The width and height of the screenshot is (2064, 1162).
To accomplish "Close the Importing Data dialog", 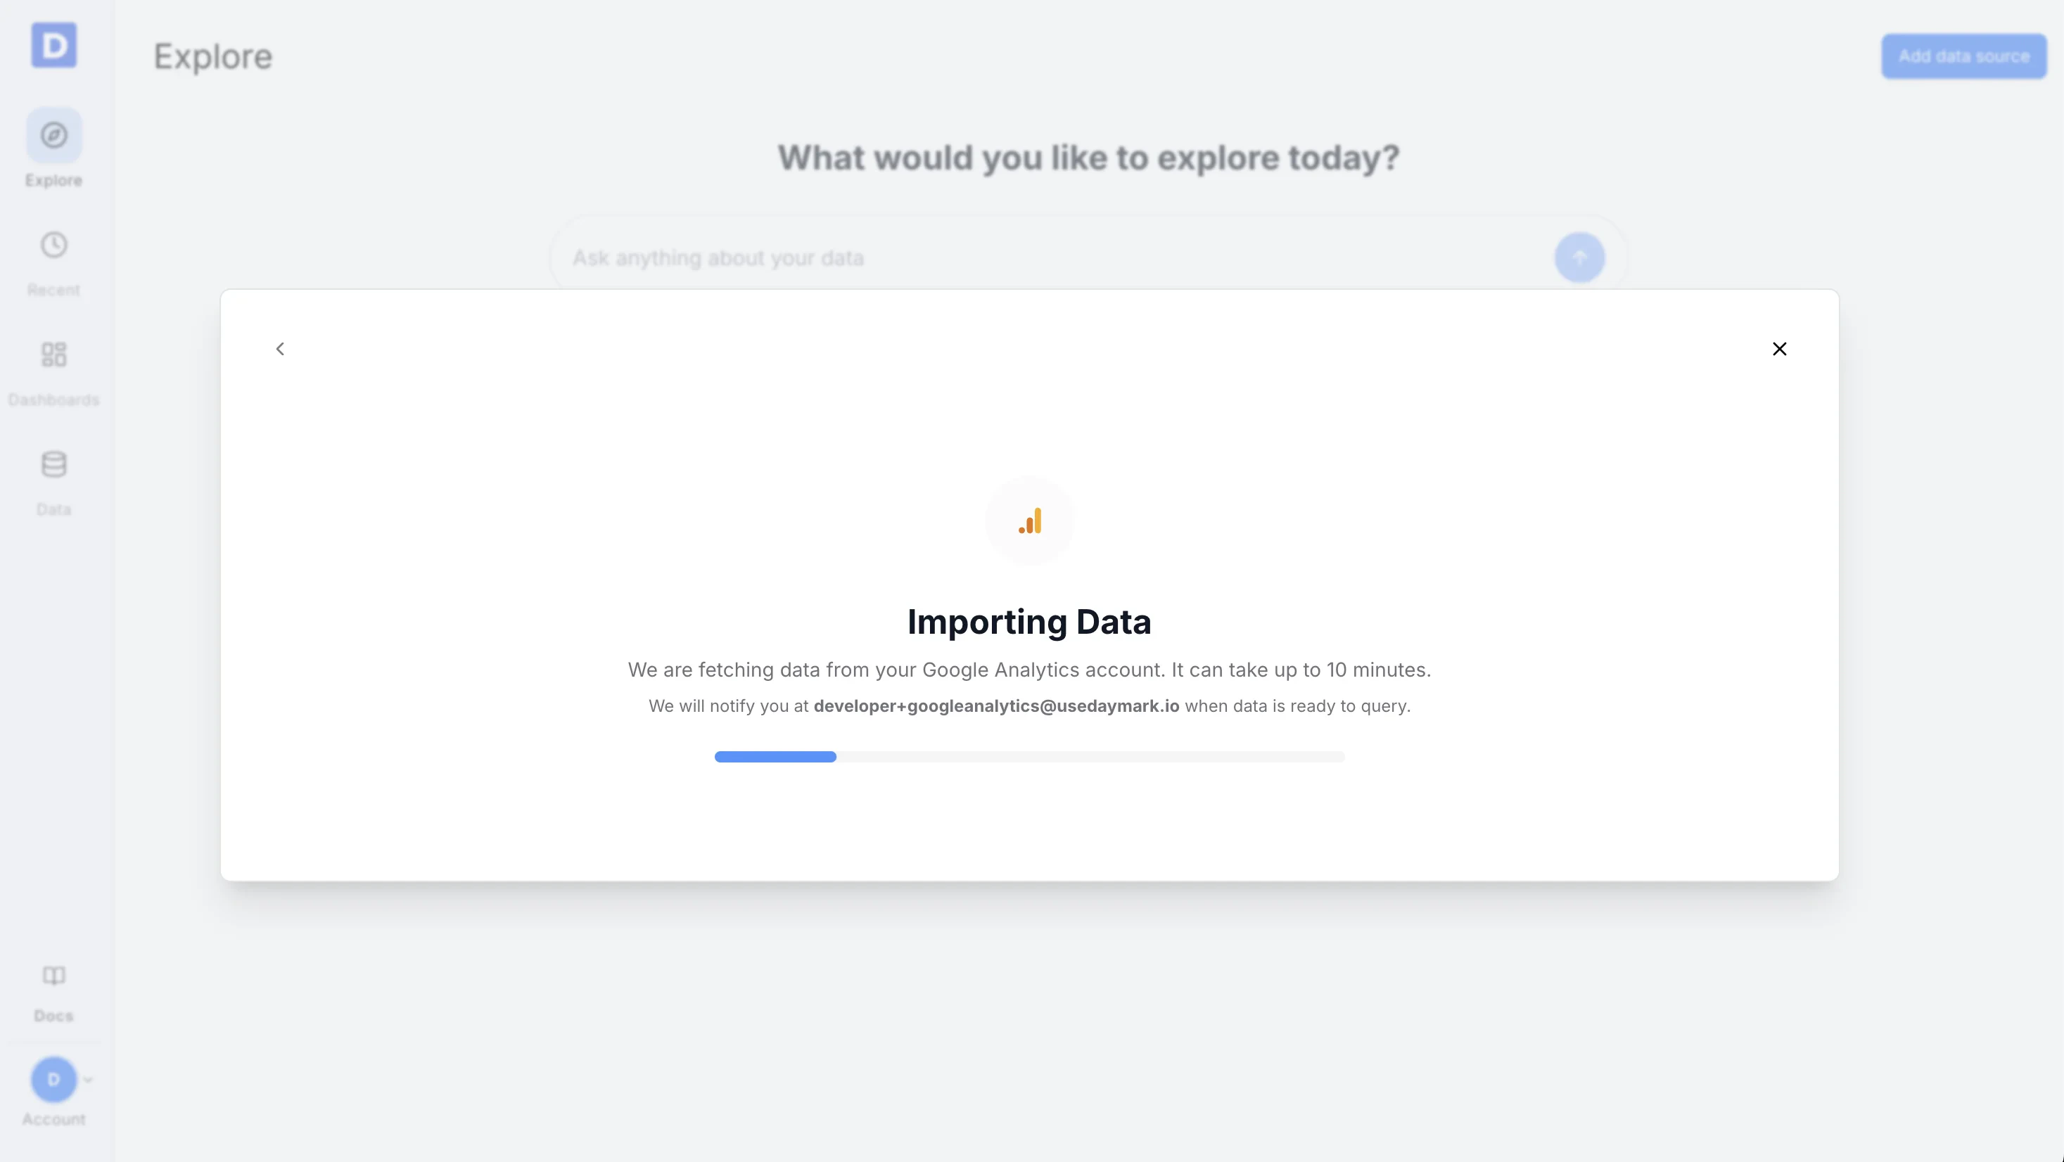I will 1780,349.
